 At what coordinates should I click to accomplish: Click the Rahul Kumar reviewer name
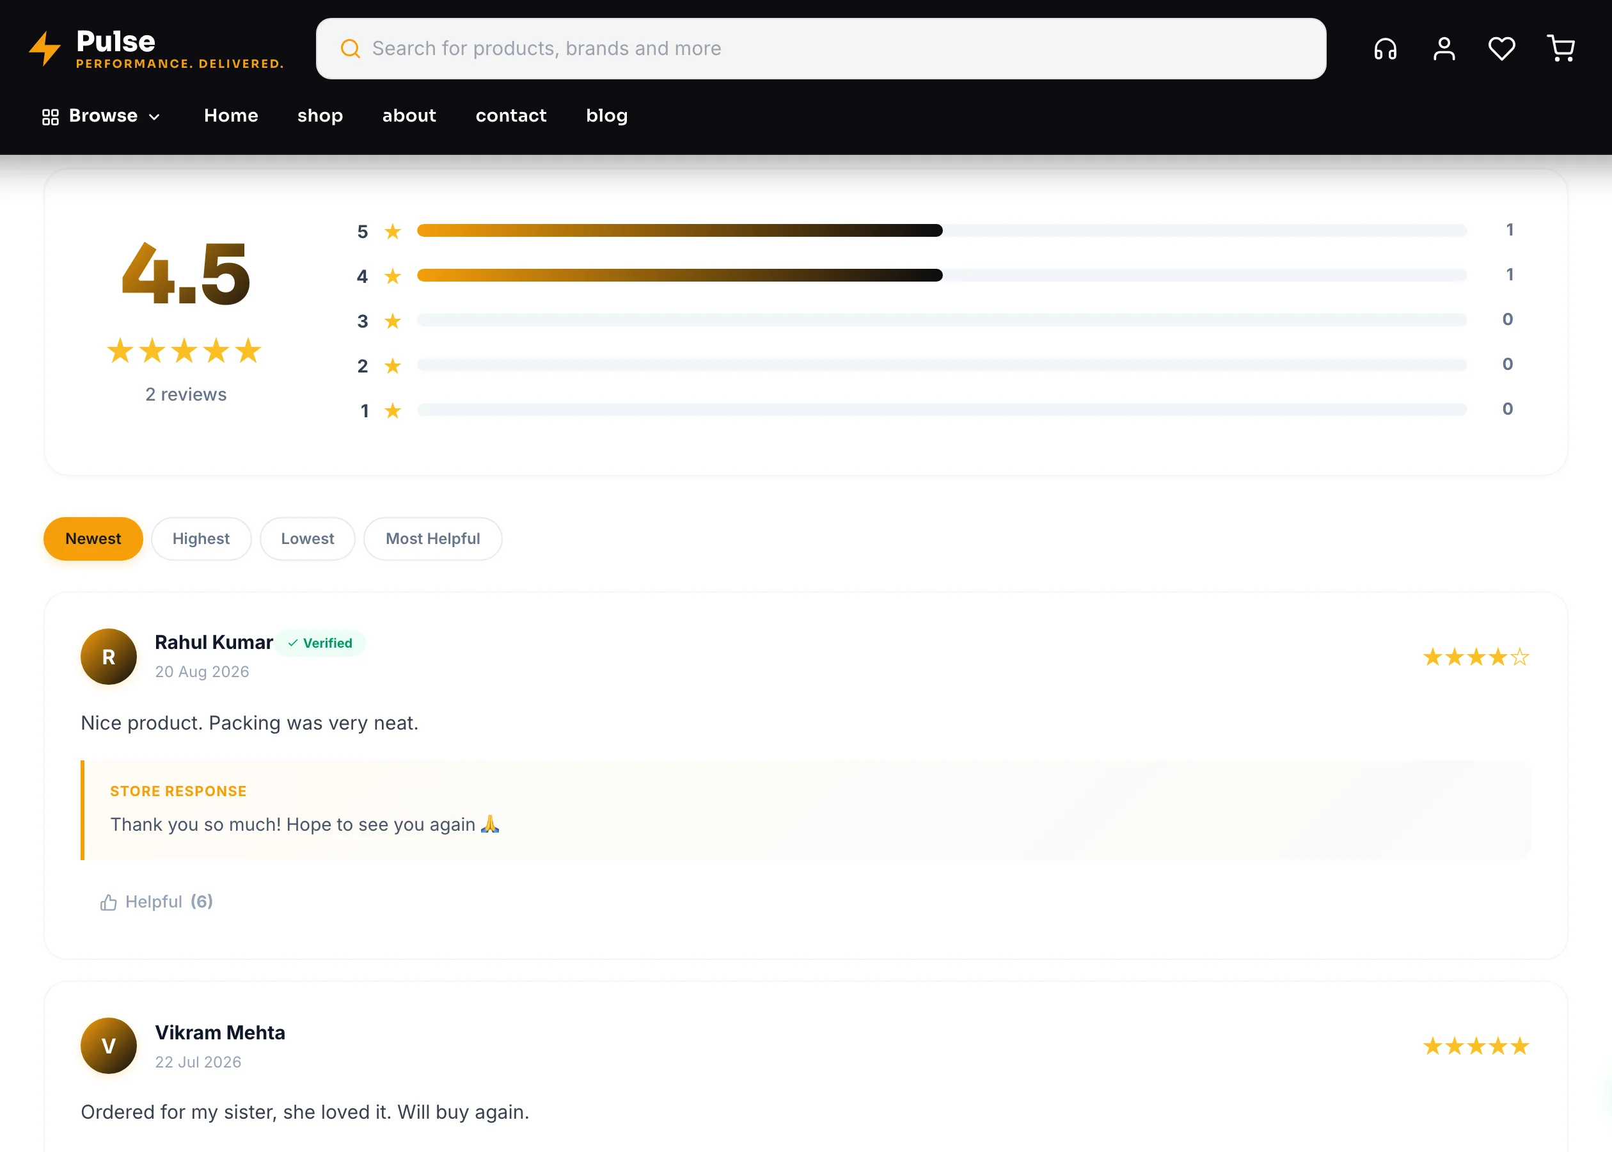tap(214, 642)
